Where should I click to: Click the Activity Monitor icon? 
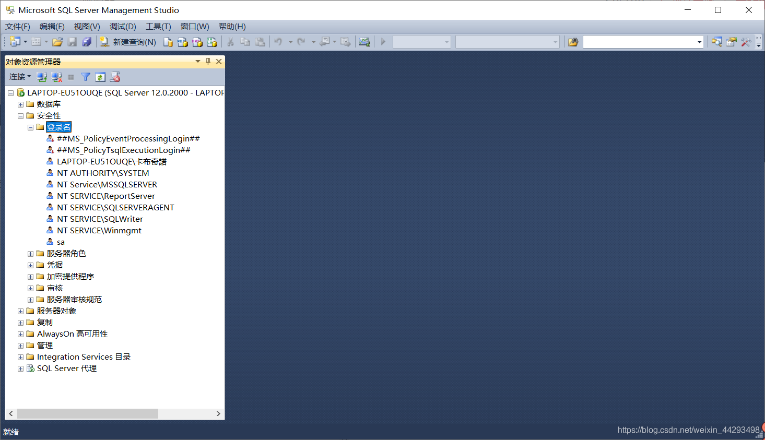tap(364, 42)
